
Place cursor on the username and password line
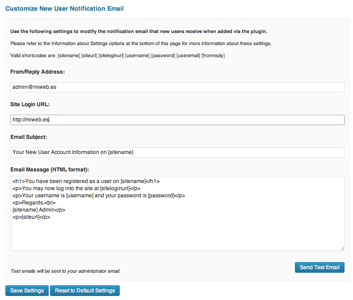[98, 196]
